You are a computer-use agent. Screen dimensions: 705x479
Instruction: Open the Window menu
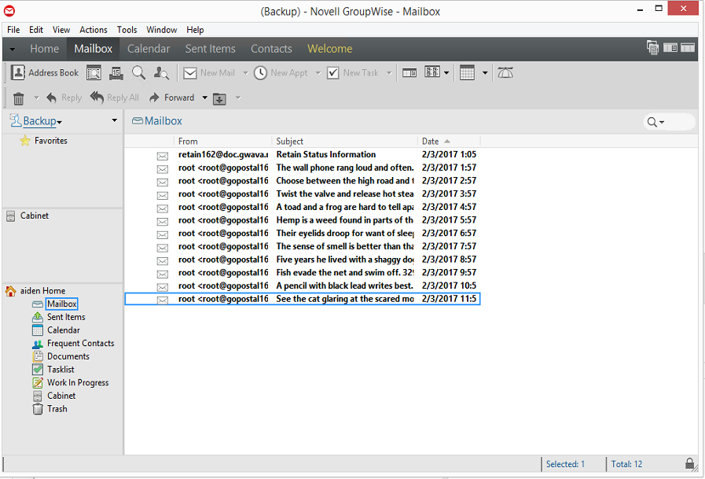pos(161,30)
